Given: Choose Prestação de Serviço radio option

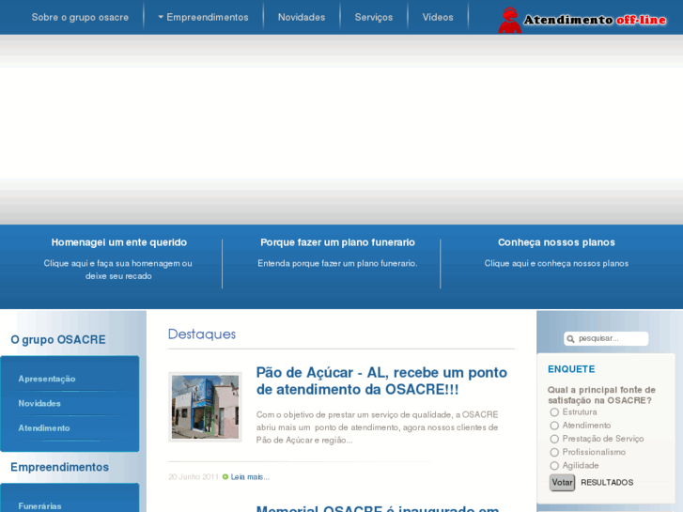Looking at the screenshot, I should (554, 439).
